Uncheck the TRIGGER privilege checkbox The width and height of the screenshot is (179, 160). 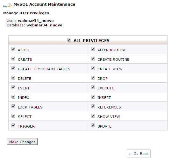[x=13, y=125]
